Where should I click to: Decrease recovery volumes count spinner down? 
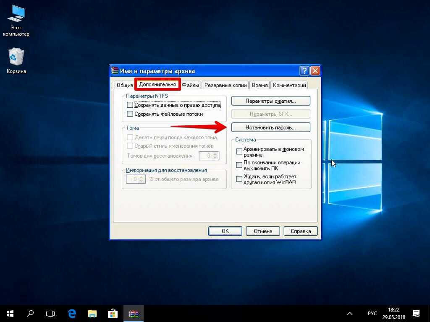tap(215, 158)
